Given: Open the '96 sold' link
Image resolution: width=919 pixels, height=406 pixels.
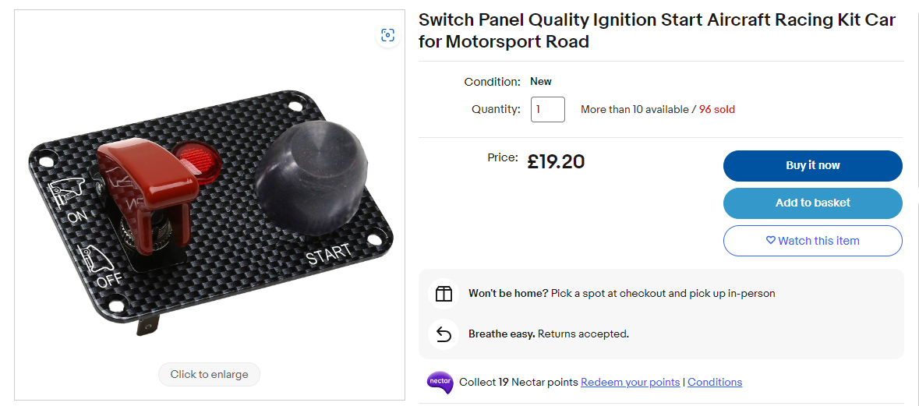Looking at the screenshot, I should [716, 109].
